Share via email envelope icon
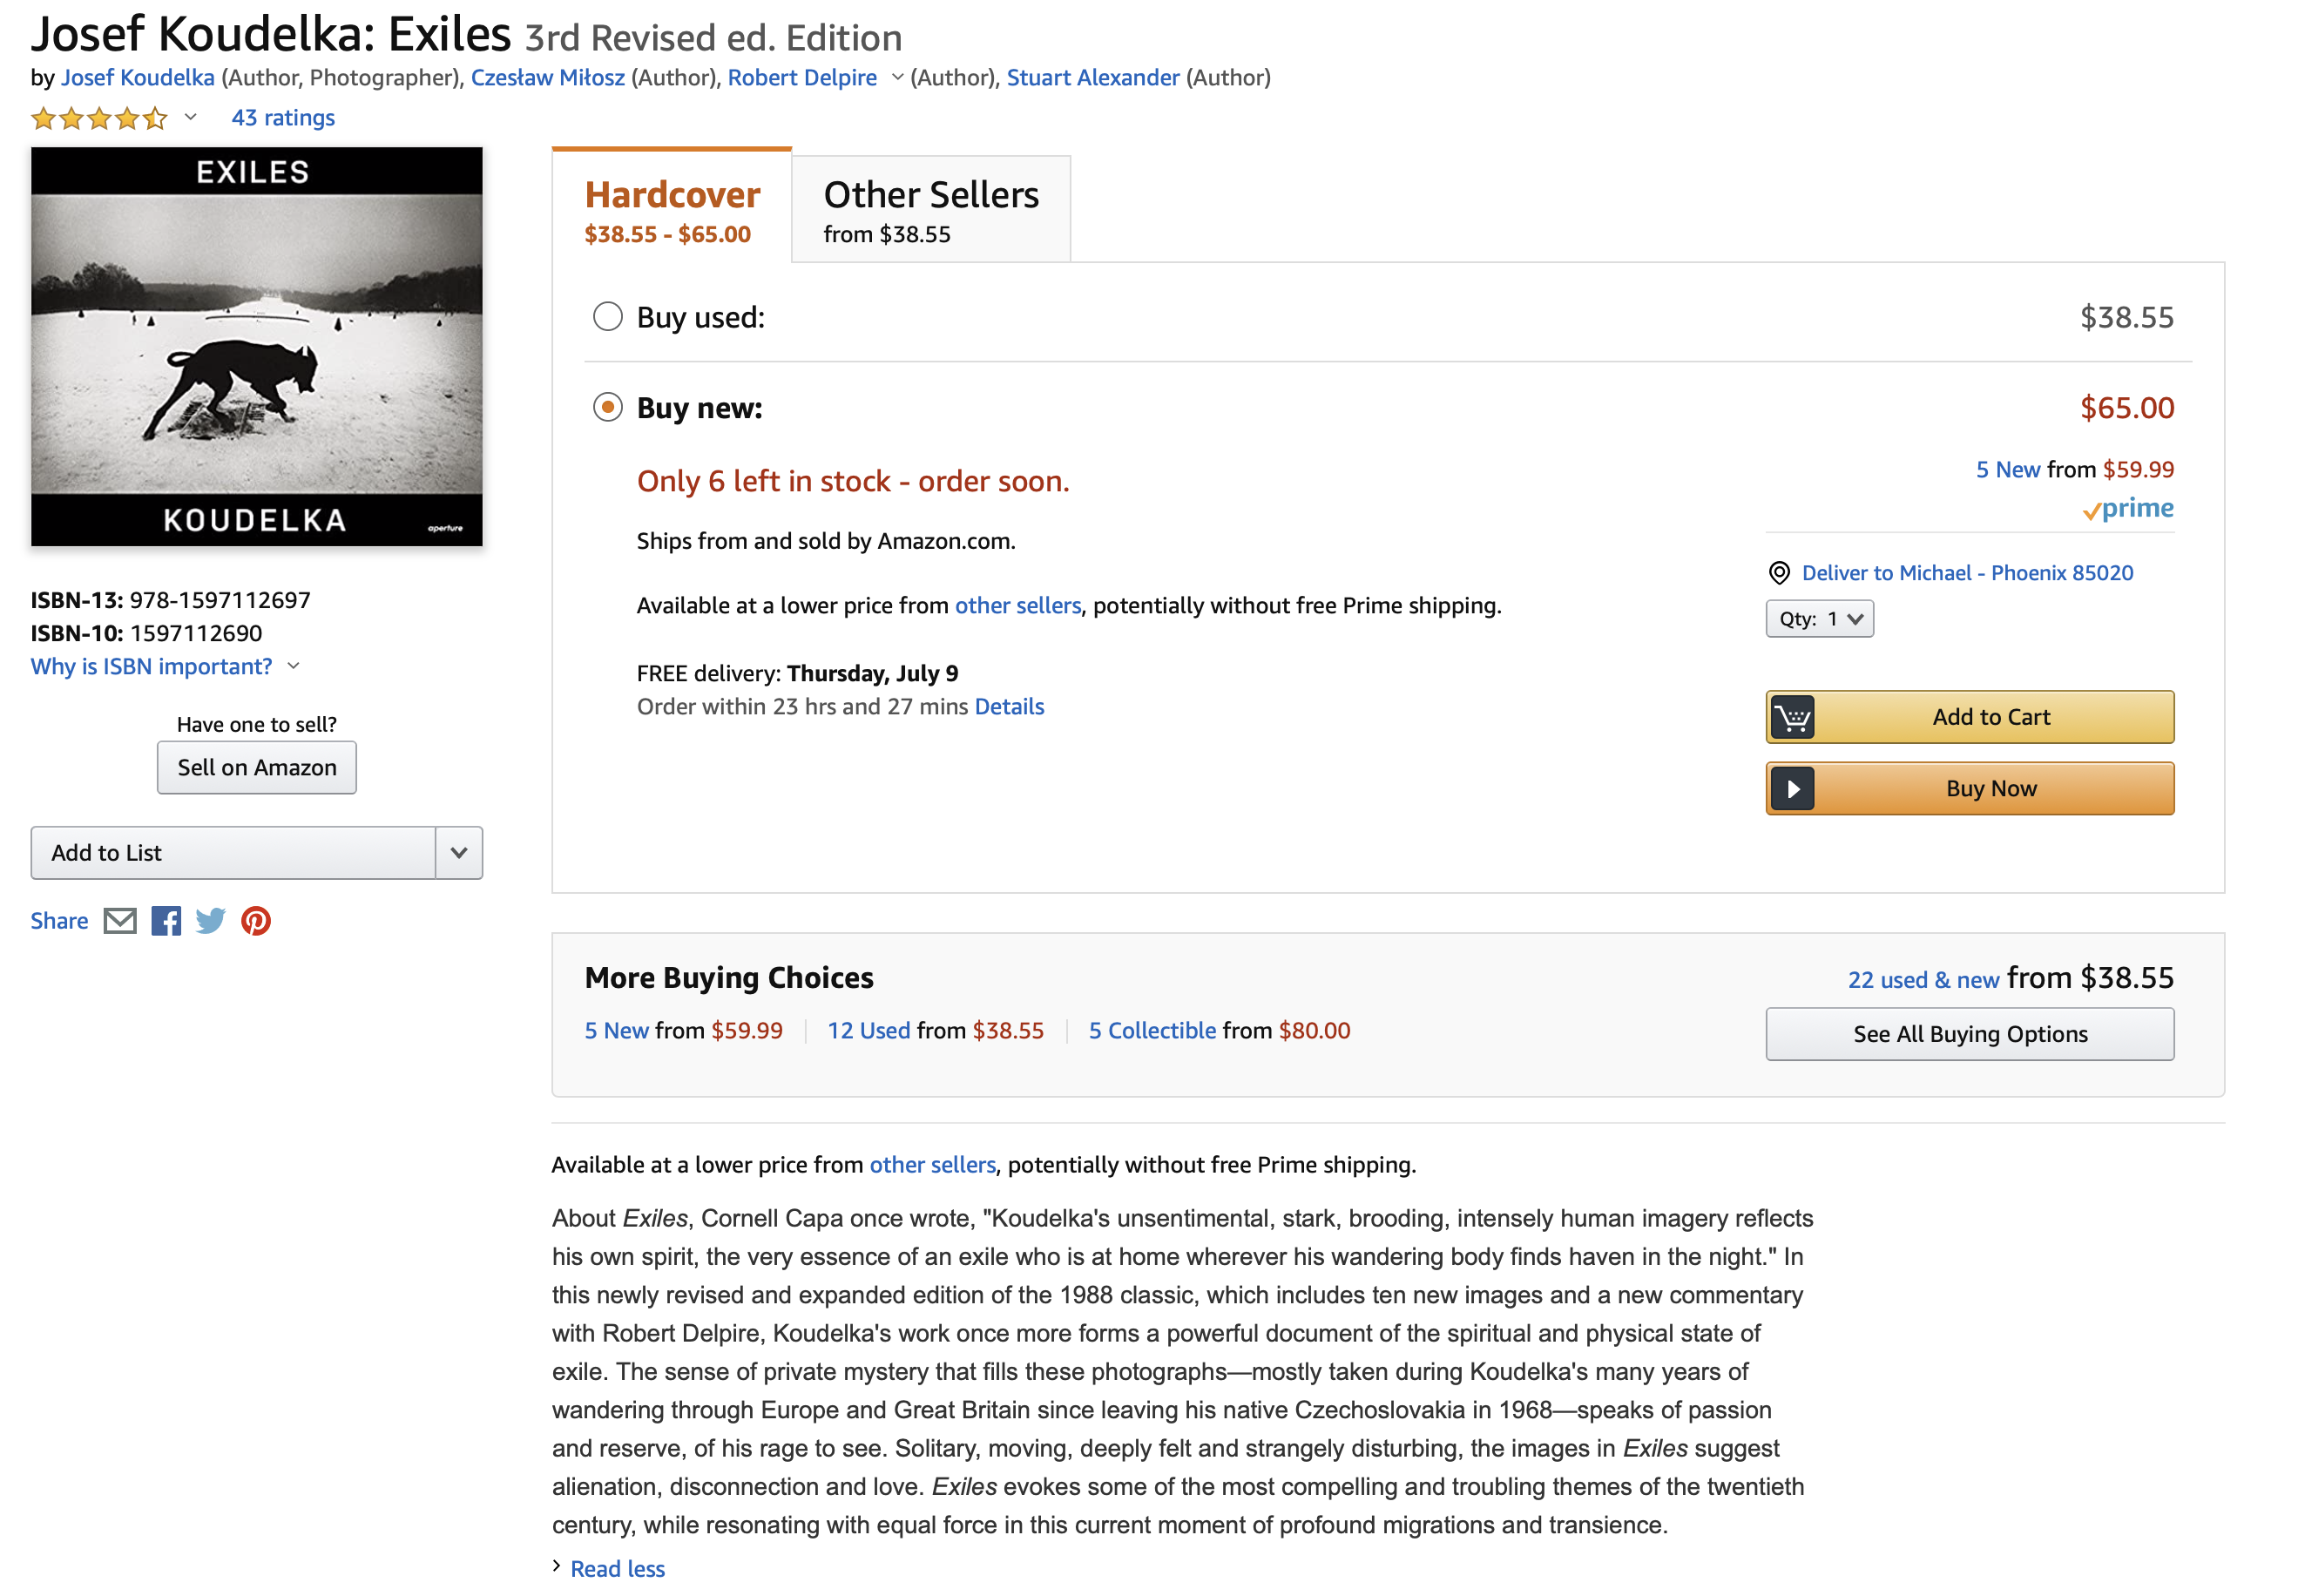The height and width of the screenshot is (1596, 2298). point(120,921)
